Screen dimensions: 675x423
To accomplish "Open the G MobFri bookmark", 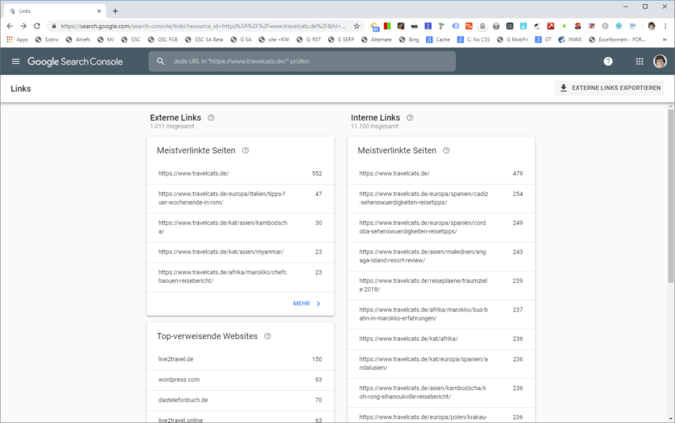I will [x=513, y=39].
